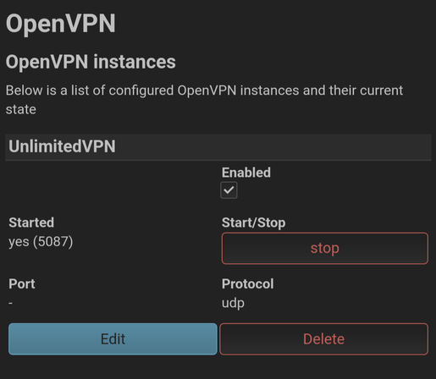This screenshot has width=436, height=379.
Task: Click the OpenVPN page title
Action: pos(61,23)
